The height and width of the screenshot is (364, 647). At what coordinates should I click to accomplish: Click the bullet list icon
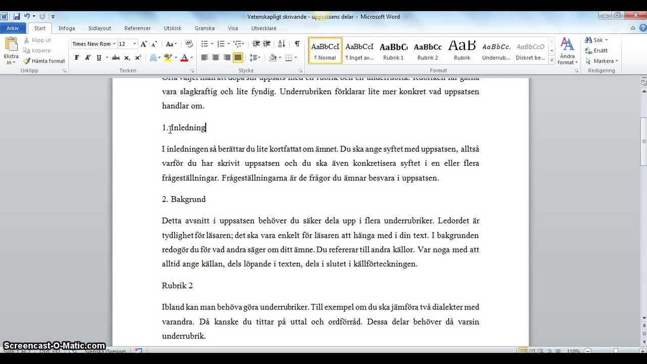(x=204, y=44)
